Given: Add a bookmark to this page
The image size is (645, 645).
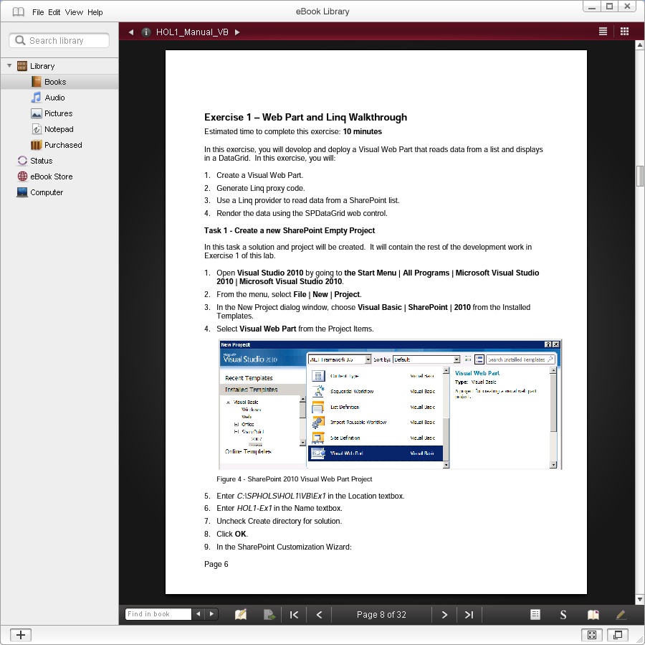Looking at the screenshot, I should [593, 615].
